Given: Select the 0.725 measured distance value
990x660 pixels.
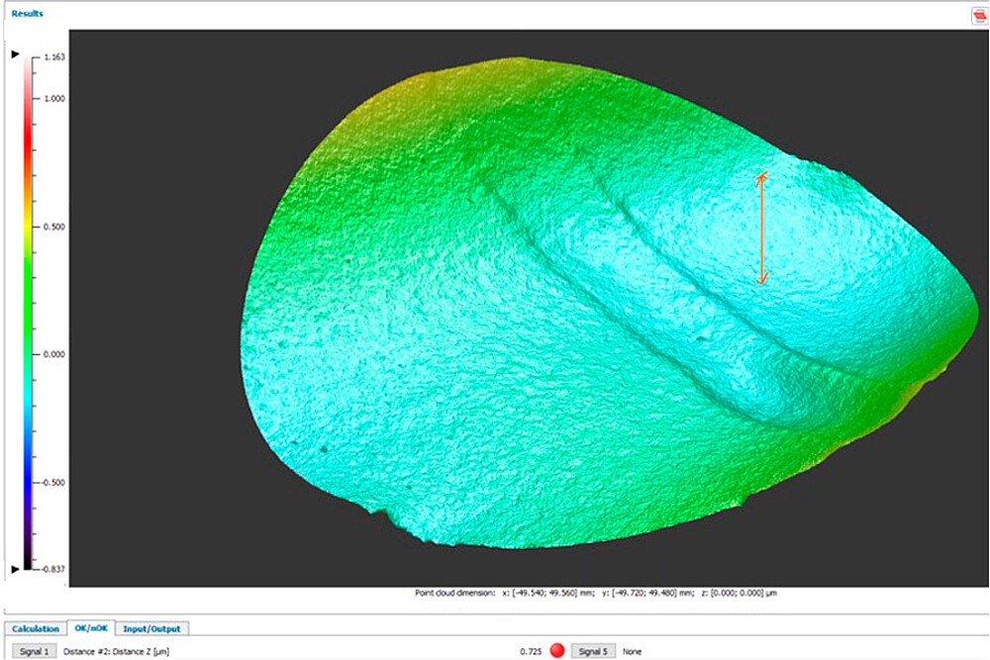Looking at the screenshot, I should click(531, 651).
